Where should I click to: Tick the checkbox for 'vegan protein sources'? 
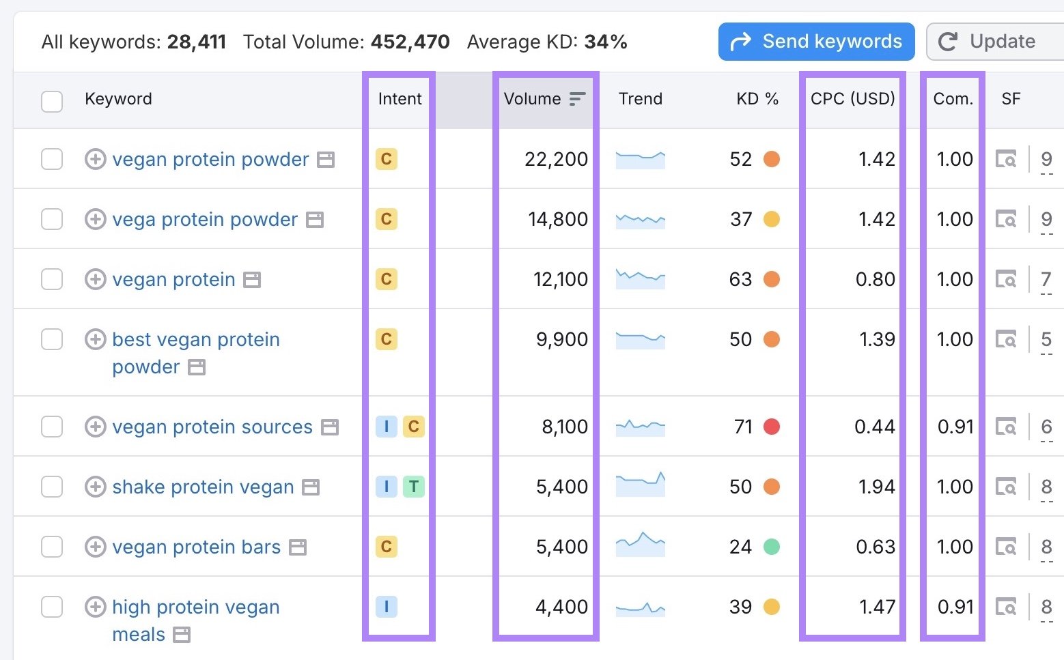click(x=52, y=427)
